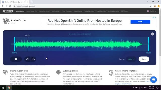This screenshot has width=161, height=90.
Task: Click the ad info icon
Action: (153, 17)
